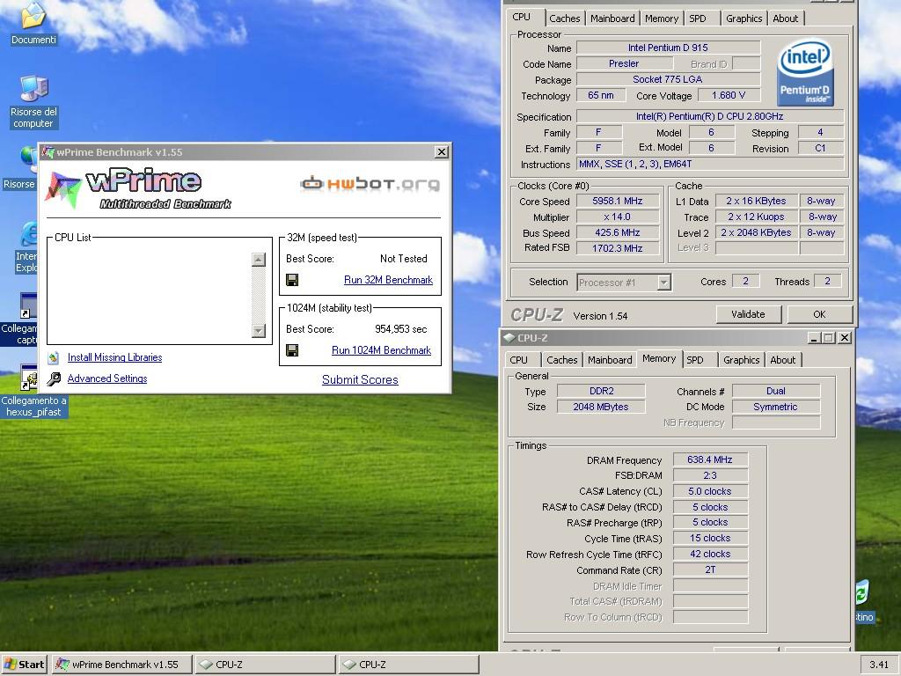Open the Documenti desktop folder icon
This screenshot has width=901, height=676.
click(33, 16)
